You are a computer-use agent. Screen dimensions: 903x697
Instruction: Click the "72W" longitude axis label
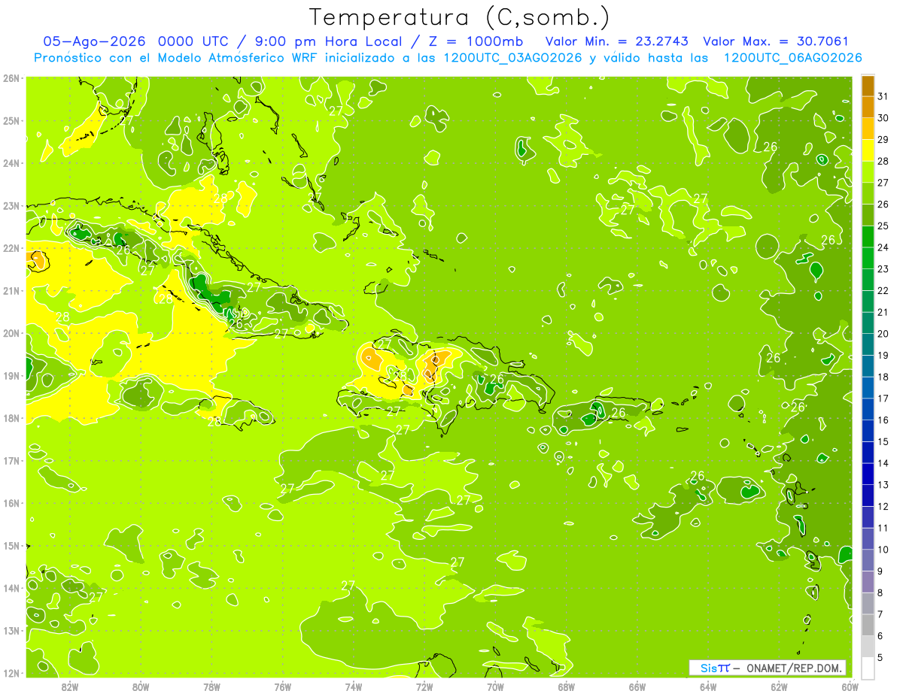coord(424,686)
